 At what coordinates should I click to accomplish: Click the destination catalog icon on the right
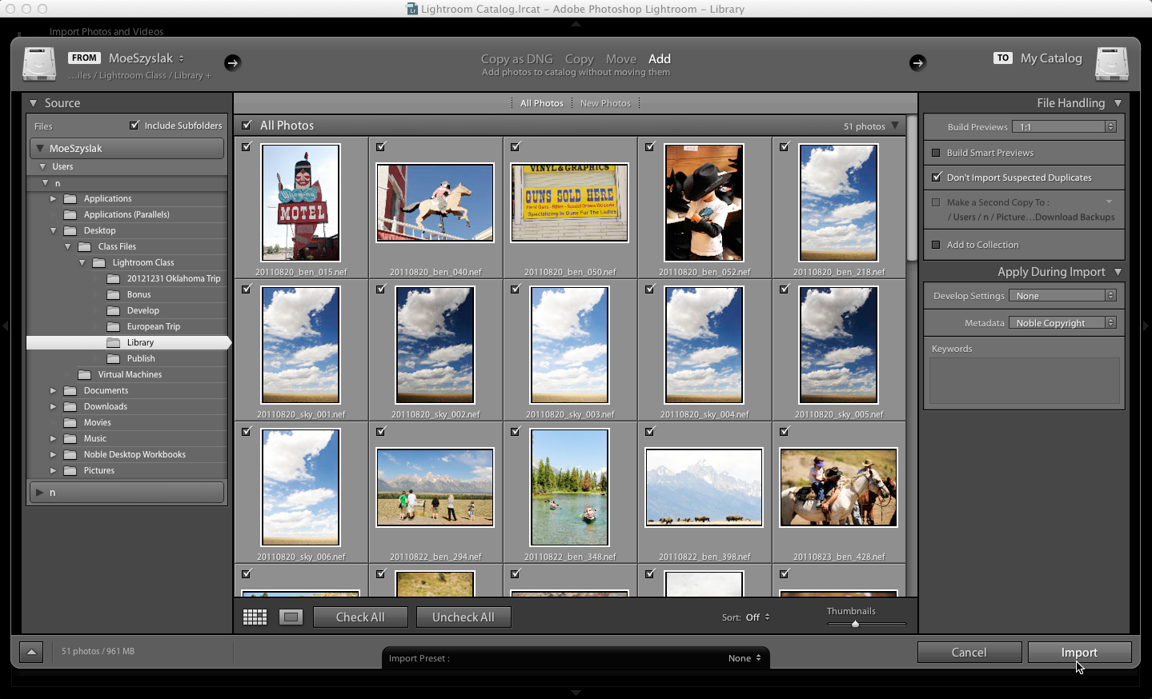pyautogui.click(x=1112, y=63)
